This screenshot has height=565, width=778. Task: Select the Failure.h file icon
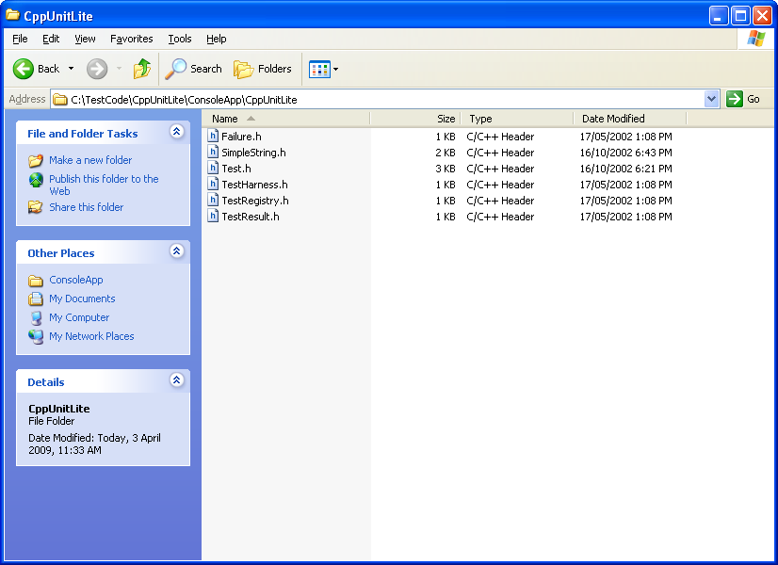pos(213,136)
